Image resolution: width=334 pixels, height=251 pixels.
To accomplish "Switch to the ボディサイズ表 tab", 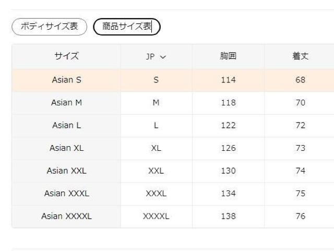I will [x=49, y=27].
